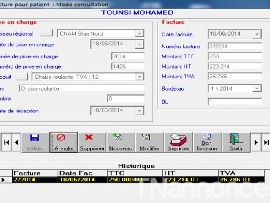
Task: Edit invoice using Modifier icon
Action: pyautogui.click(x=150, y=143)
